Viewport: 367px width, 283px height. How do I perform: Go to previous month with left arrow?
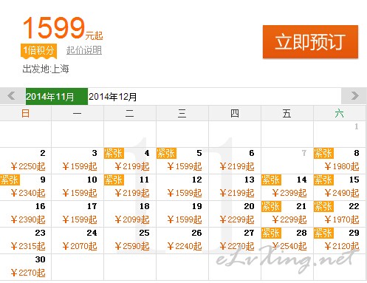[x=11, y=96]
